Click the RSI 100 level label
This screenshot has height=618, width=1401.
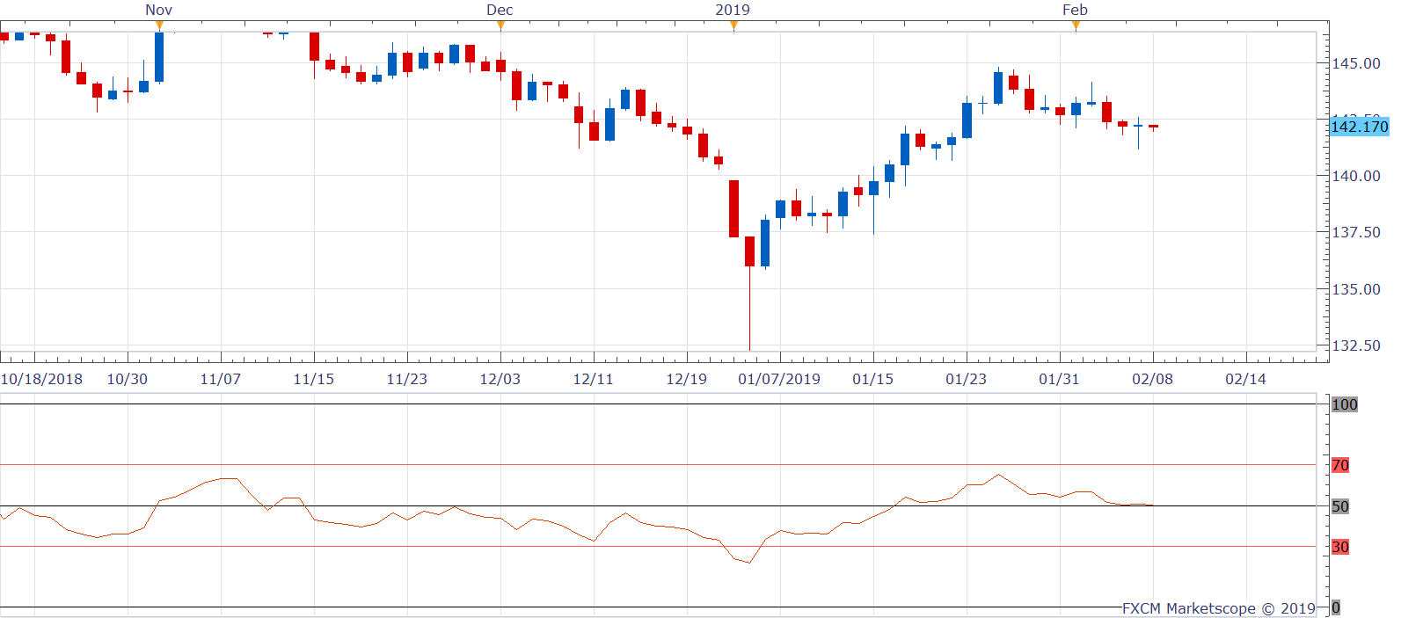(x=1345, y=404)
